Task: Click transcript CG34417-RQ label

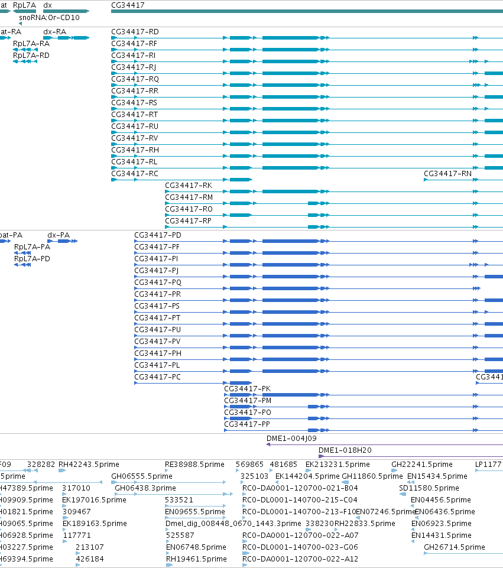Action: (x=135, y=79)
